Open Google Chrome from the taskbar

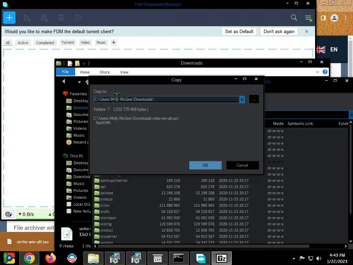pos(29,258)
